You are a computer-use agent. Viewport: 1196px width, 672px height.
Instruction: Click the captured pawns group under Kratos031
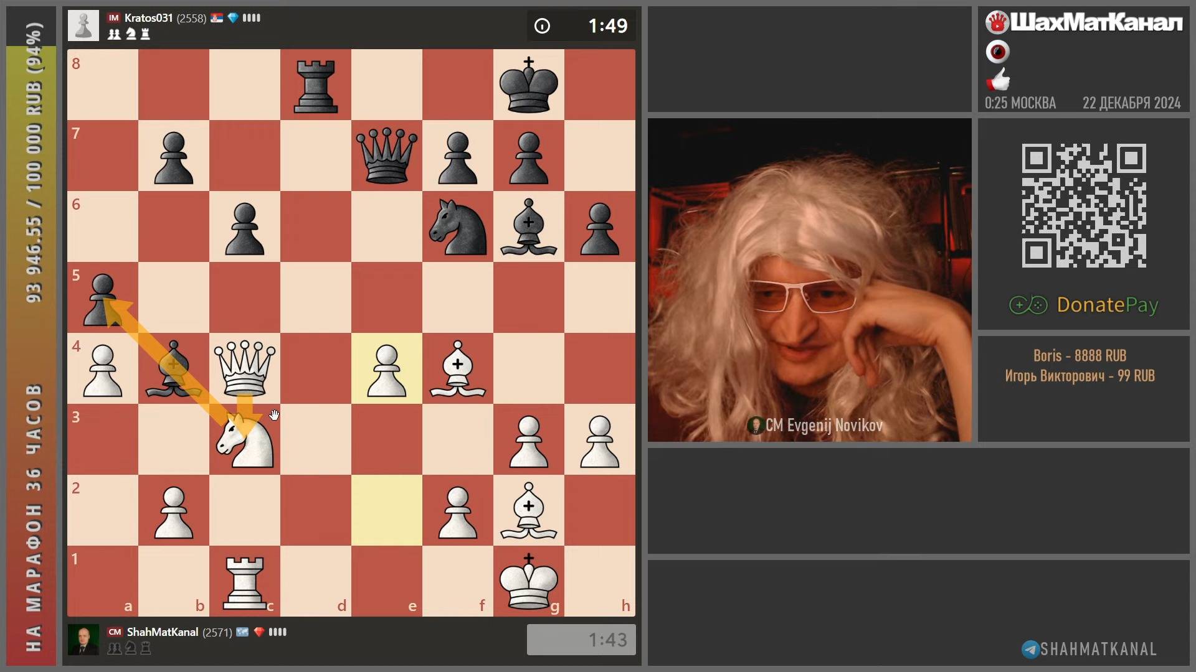(114, 35)
